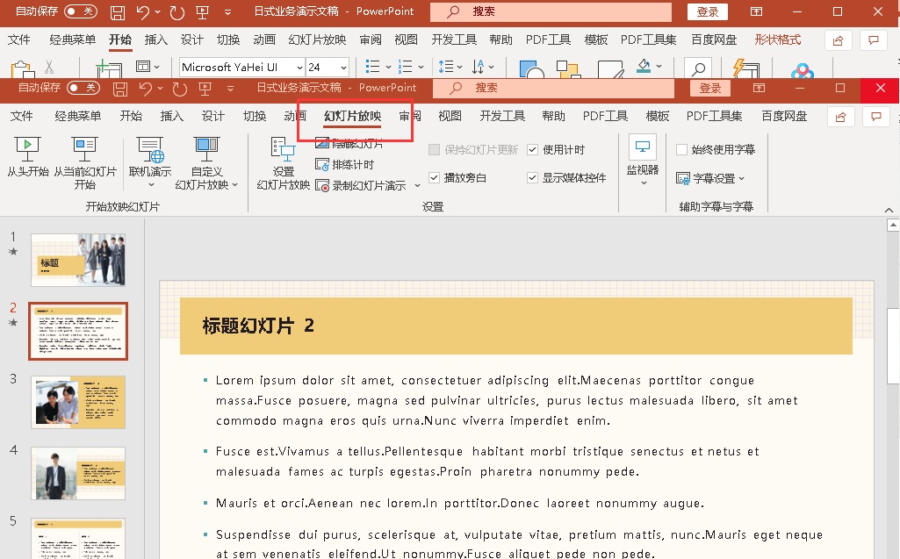The width and height of the screenshot is (900, 559).
Task: Toggle 自动保存 switch in front window
Action: [83, 88]
